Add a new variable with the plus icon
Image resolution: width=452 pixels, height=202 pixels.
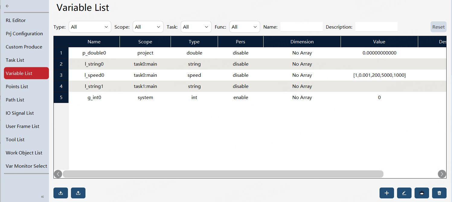click(x=387, y=193)
